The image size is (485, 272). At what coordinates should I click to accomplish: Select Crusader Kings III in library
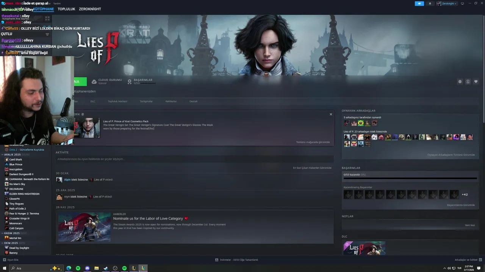pyautogui.click(x=19, y=218)
